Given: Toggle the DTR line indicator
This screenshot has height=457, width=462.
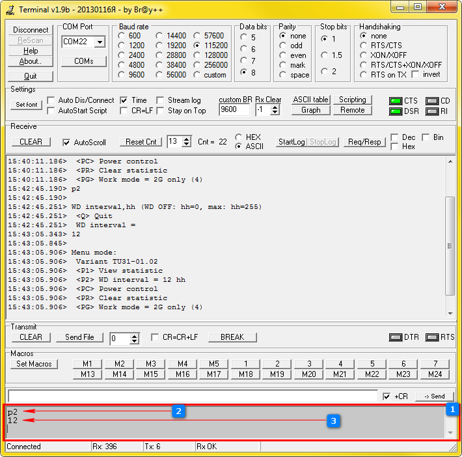Looking at the screenshot, I should click(395, 337).
